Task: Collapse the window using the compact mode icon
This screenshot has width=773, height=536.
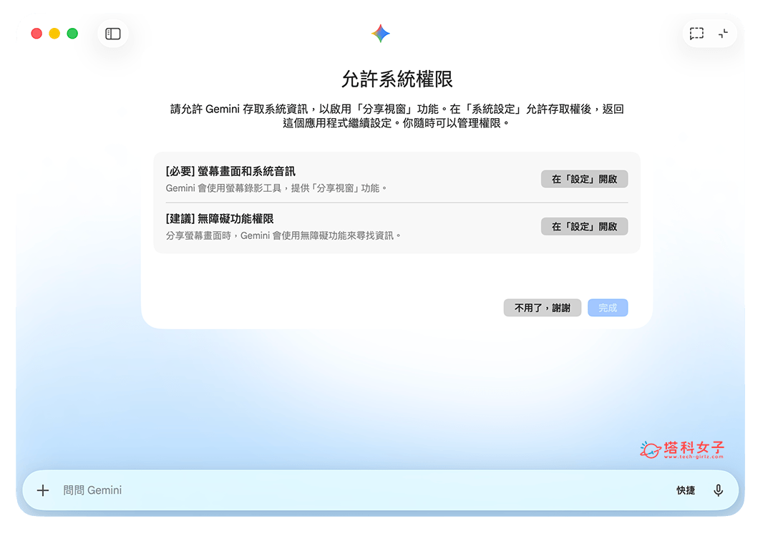Action: (x=723, y=33)
